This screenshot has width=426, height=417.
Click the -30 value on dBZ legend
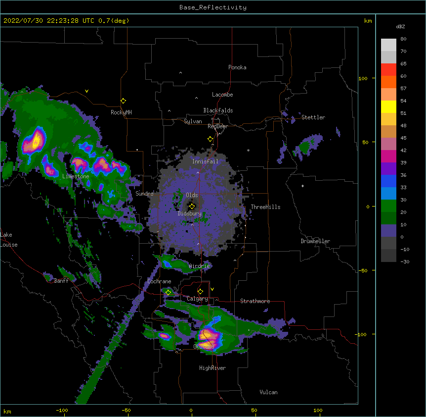tap(405, 261)
